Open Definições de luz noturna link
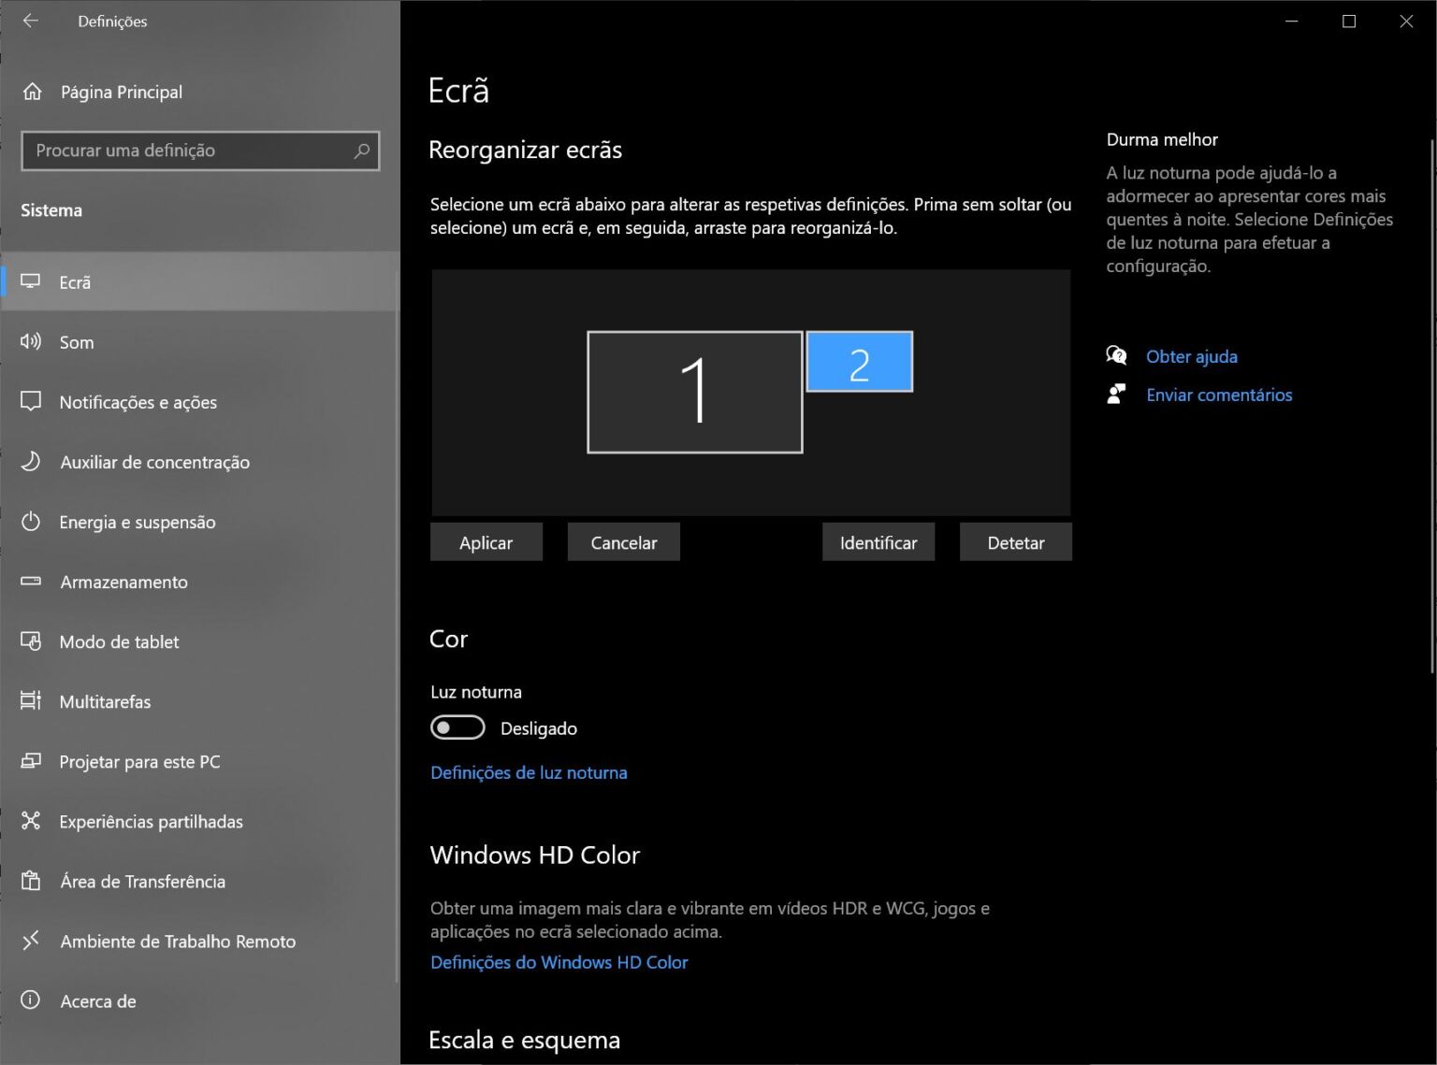 [x=529, y=772]
